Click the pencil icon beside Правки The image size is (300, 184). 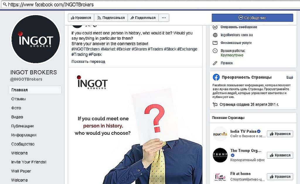pyautogui.click(x=215, y=63)
